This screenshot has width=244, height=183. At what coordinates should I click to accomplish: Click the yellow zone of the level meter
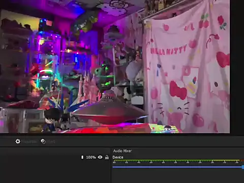click(x=226, y=160)
